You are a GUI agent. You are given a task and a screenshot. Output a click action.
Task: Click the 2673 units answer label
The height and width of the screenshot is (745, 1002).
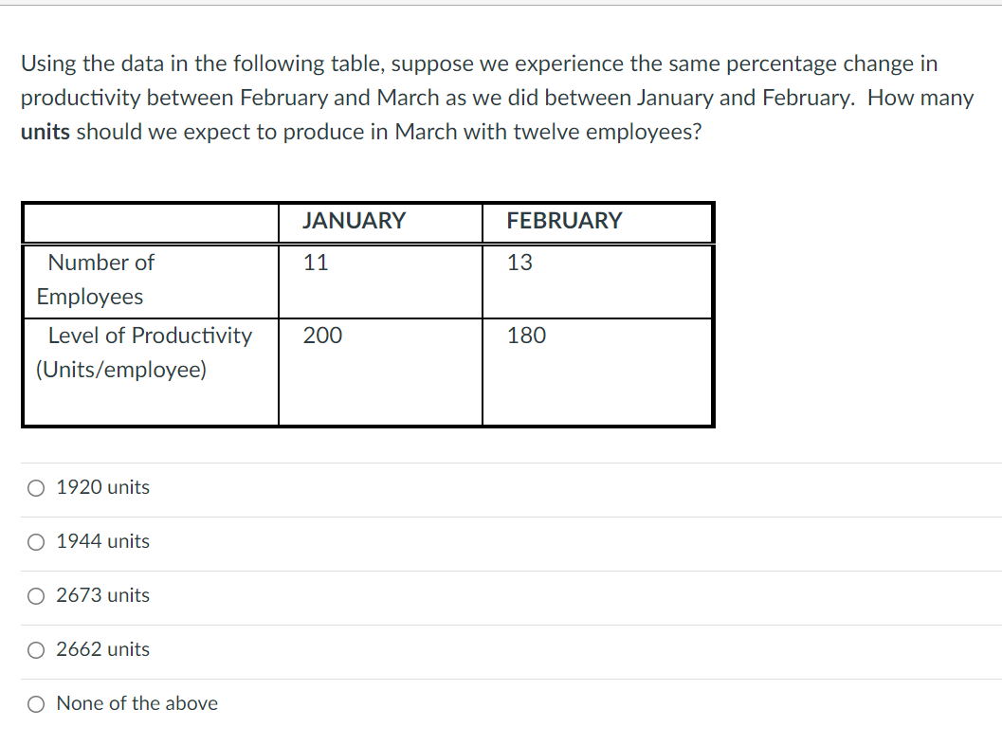coord(102,595)
